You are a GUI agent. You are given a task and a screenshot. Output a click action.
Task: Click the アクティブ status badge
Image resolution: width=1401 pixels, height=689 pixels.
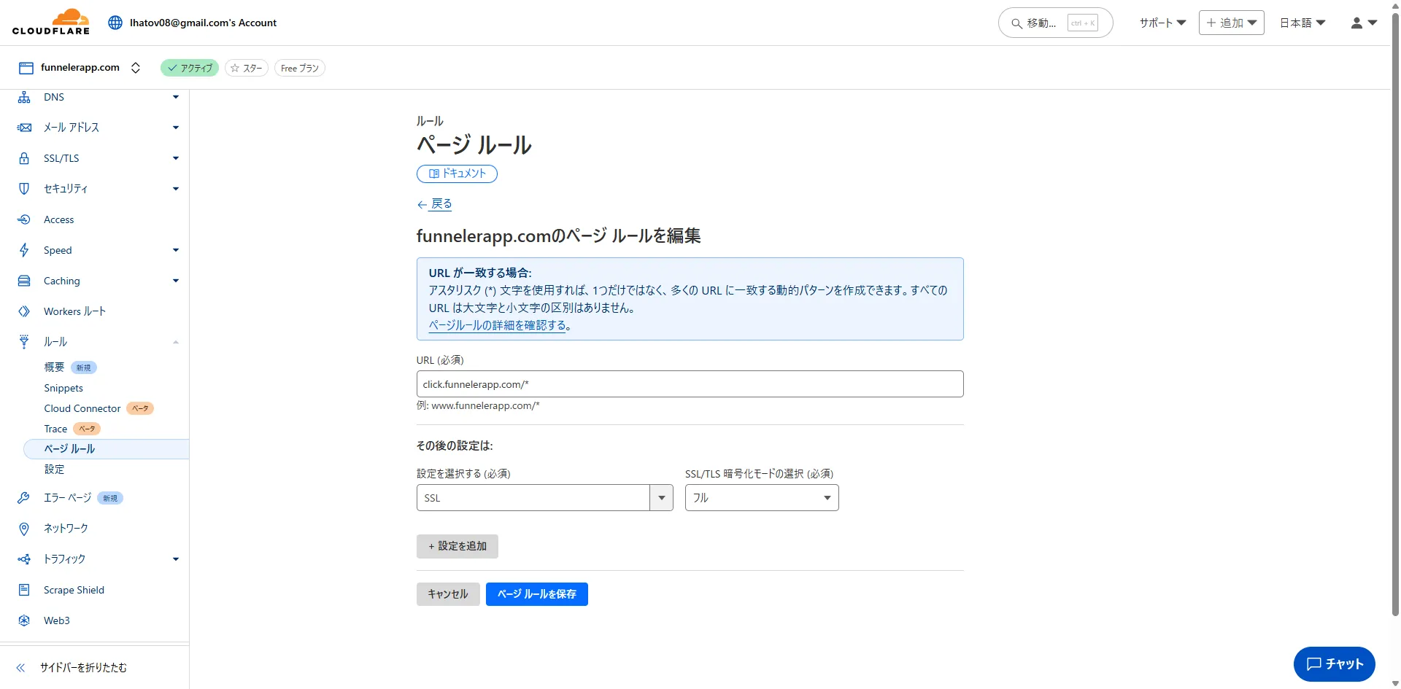[190, 68]
